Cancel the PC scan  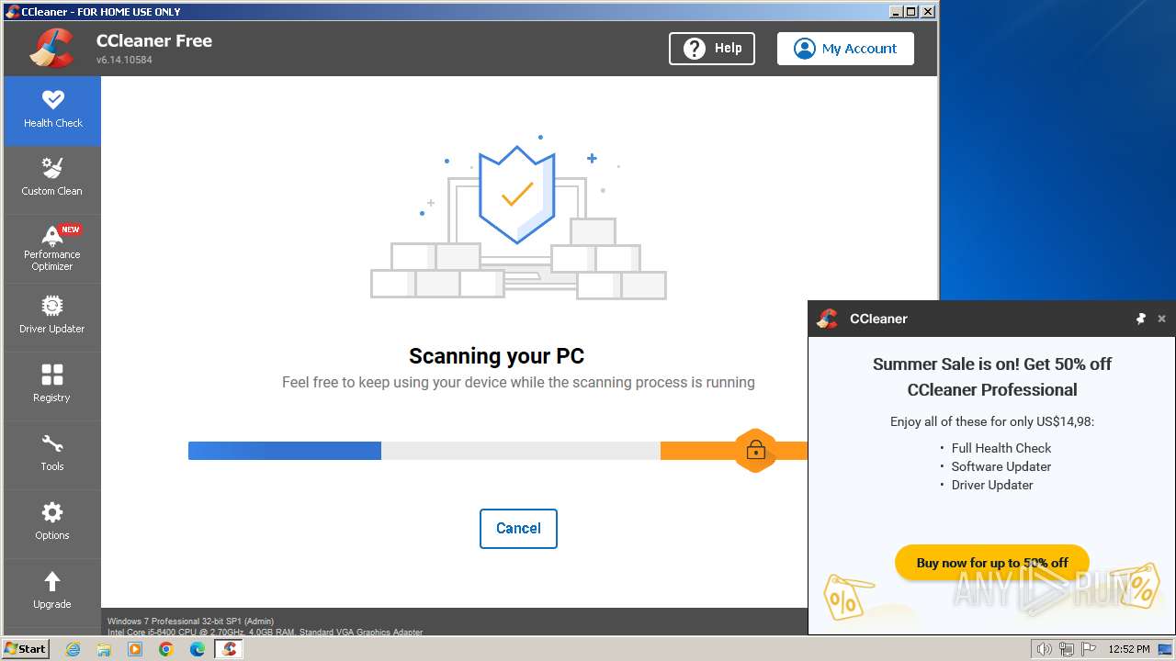518,529
